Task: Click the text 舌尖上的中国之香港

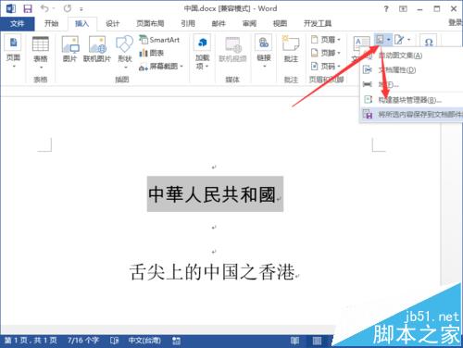Action: coord(212,272)
